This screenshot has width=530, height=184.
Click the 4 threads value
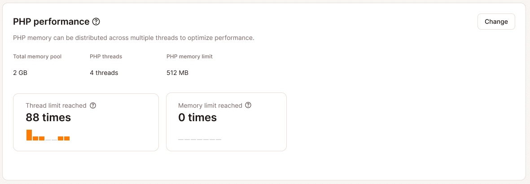pyautogui.click(x=104, y=73)
